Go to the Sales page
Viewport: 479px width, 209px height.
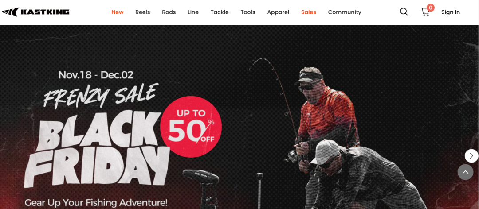pyautogui.click(x=309, y=12)
